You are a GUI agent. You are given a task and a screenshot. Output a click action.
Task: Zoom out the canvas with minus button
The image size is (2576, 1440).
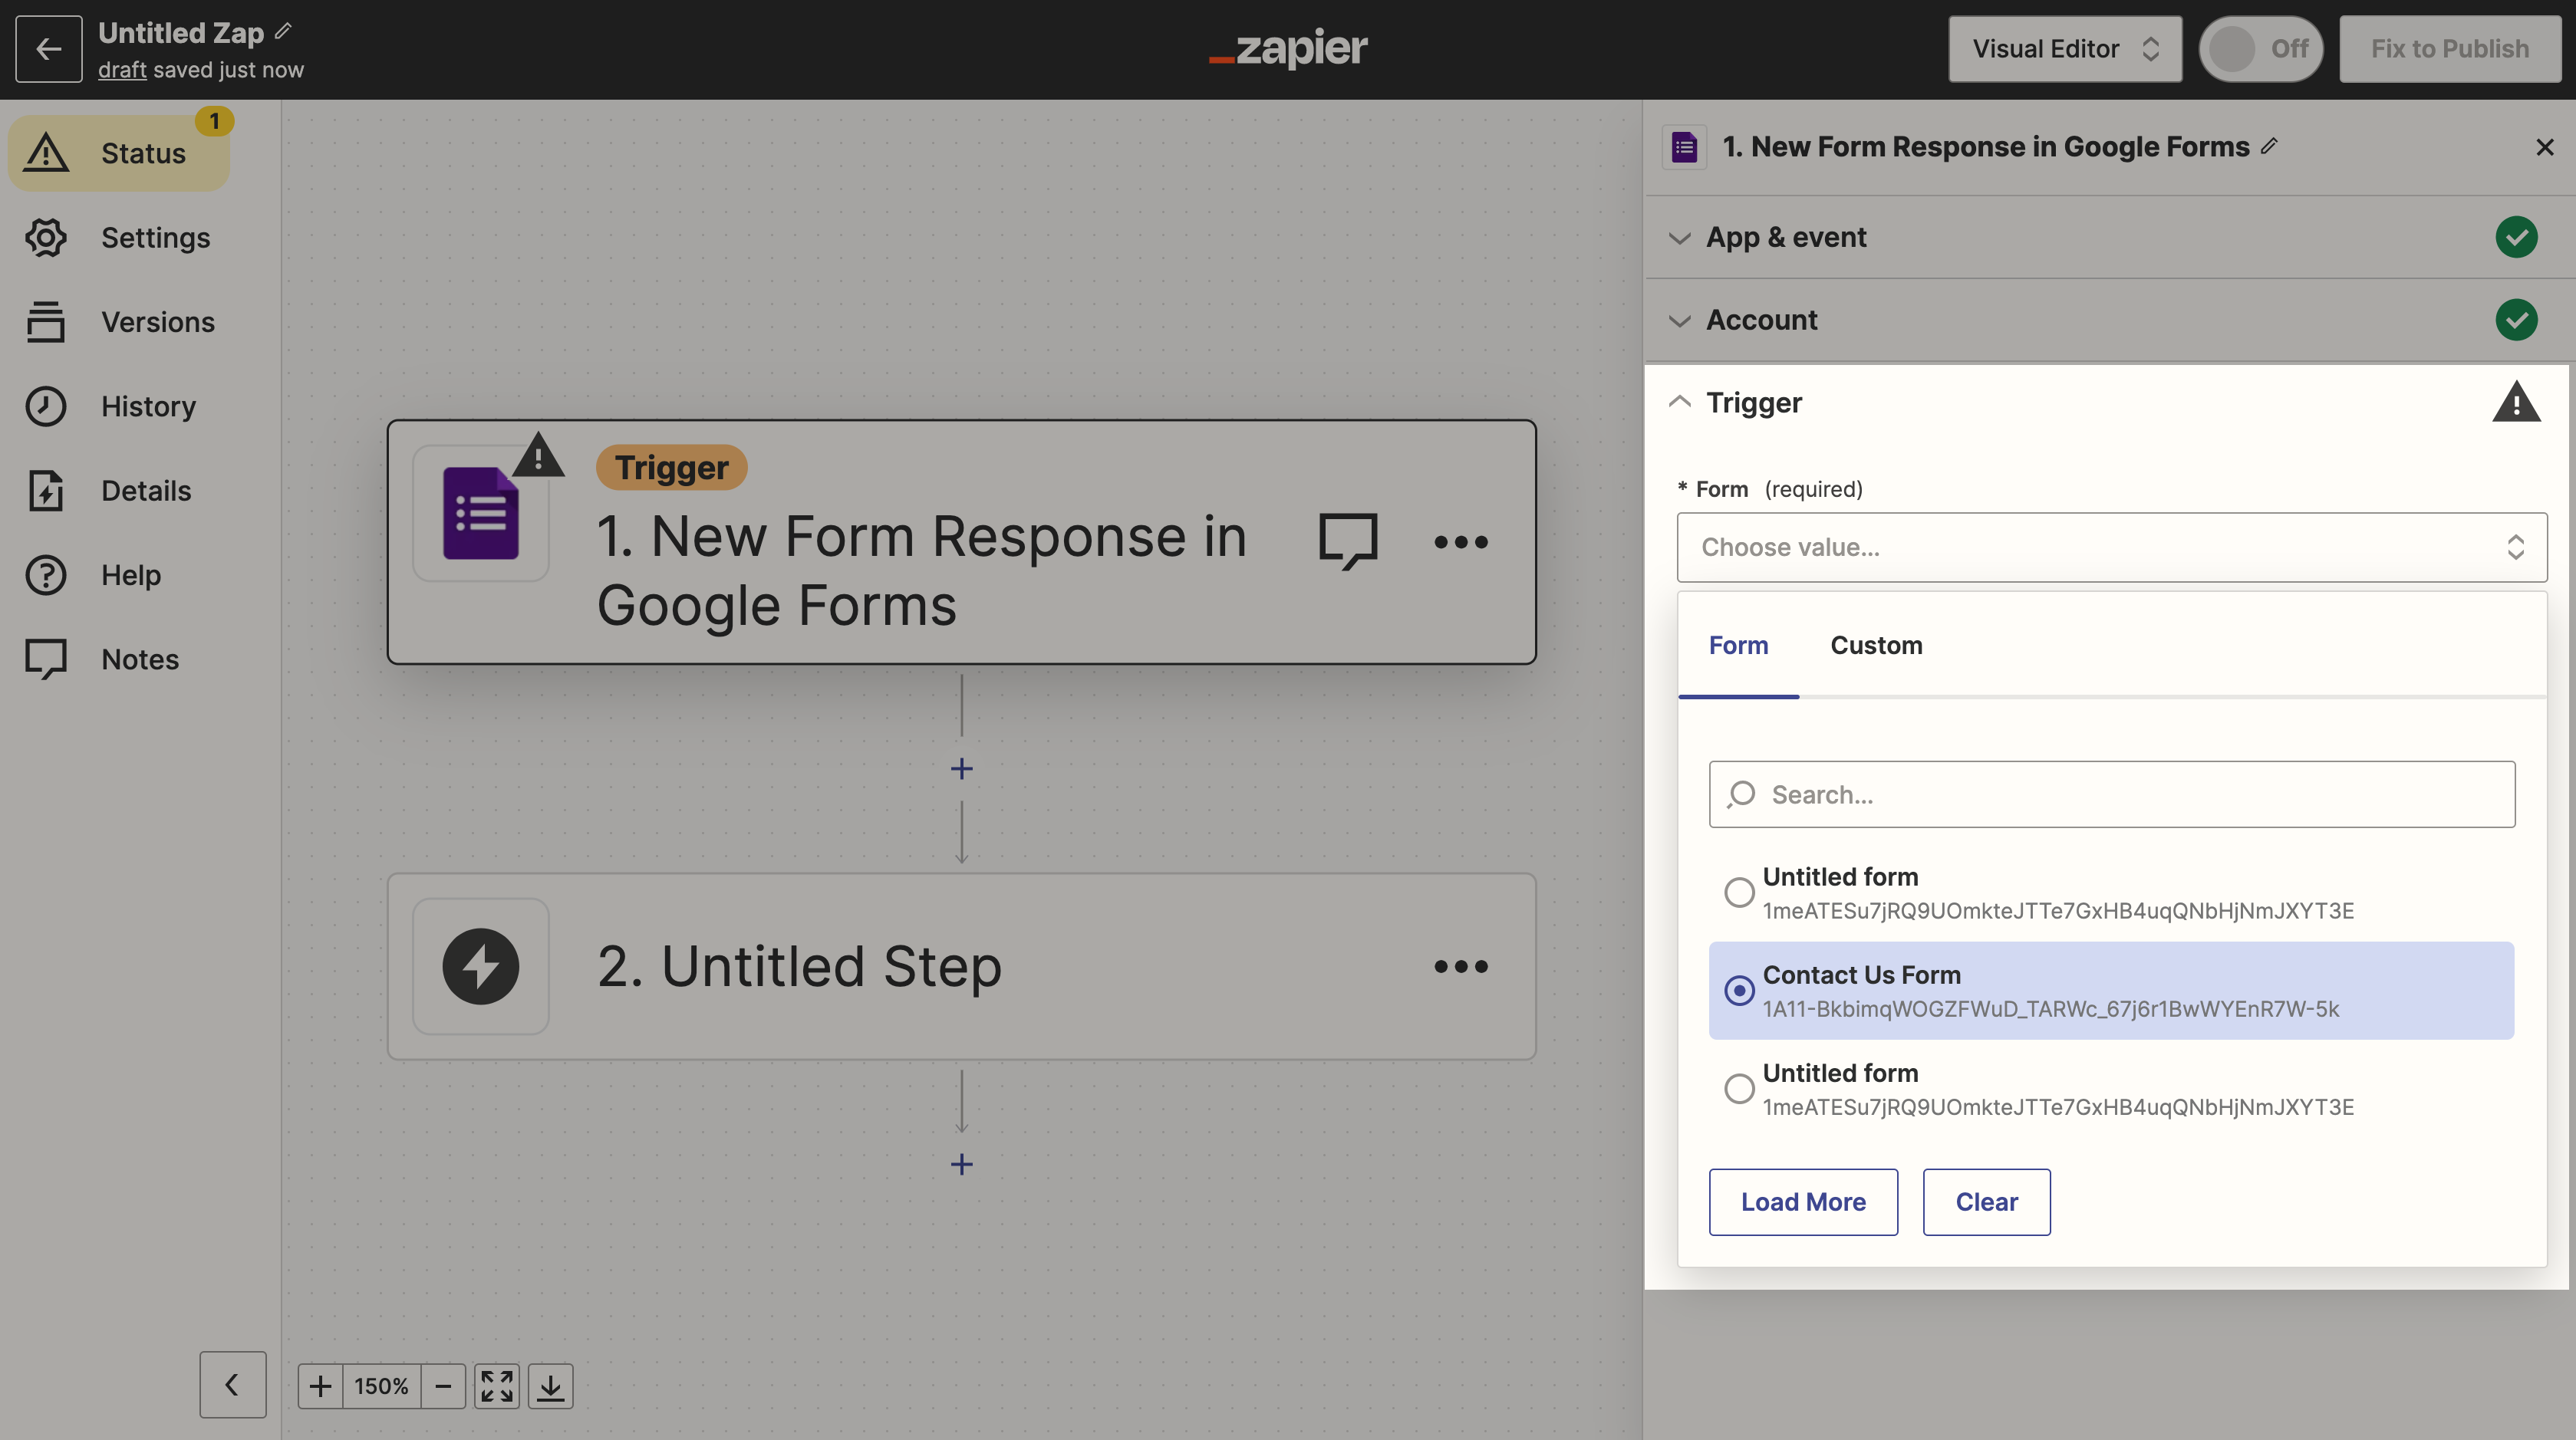coord(443,1386)
